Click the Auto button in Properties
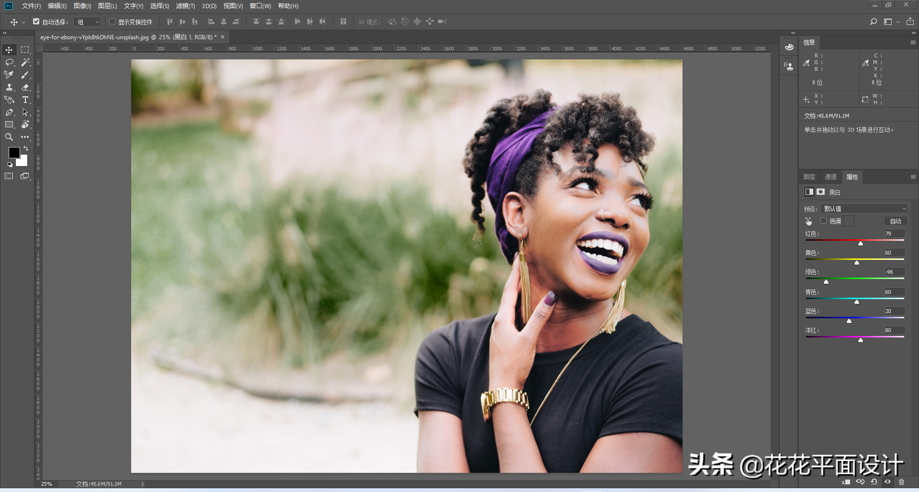 (x=896, y=221)
